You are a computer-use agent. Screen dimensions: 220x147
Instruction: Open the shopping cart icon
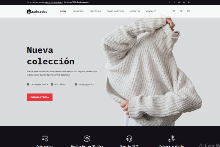[x=188, y=11]
